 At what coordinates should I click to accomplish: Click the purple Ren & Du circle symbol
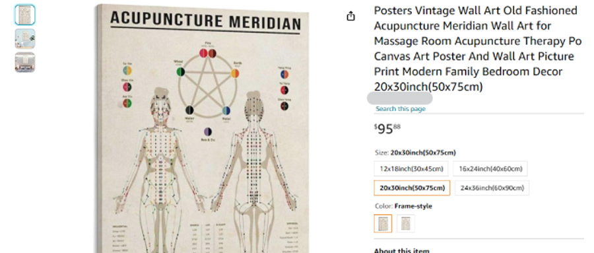(208, 131)
